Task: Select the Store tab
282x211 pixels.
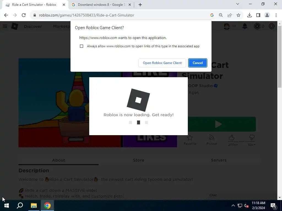Action: point(139,160)
